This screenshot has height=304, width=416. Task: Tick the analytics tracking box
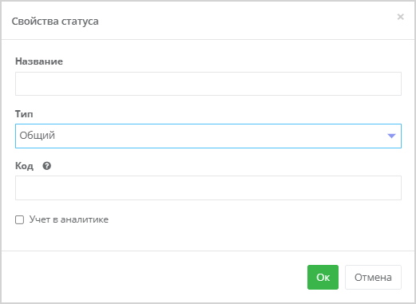[x=19, y=219]
